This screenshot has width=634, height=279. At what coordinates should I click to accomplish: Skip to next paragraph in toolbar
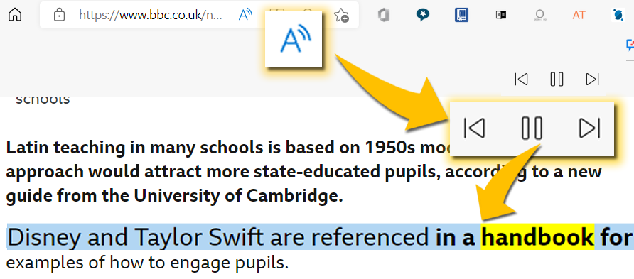click(x=592, y=79)
